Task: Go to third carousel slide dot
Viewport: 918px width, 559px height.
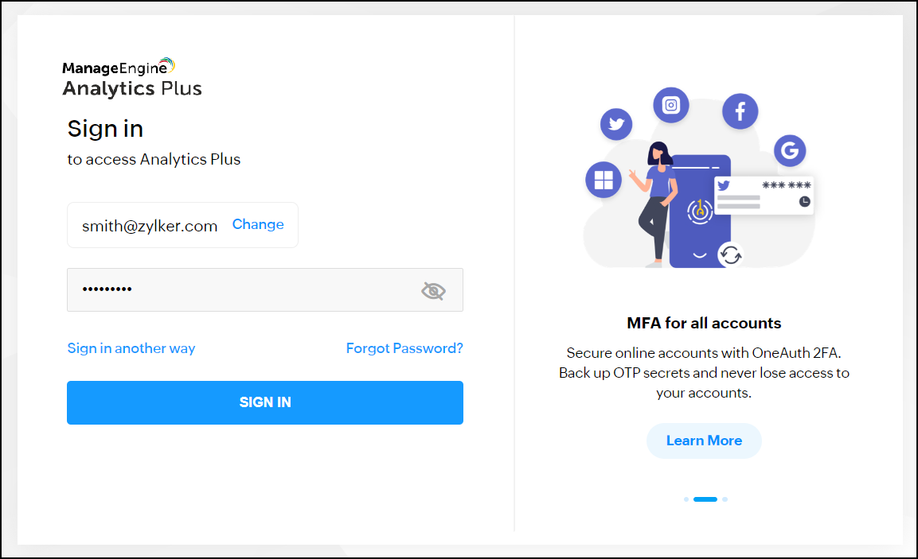Action: pos(725,499)
